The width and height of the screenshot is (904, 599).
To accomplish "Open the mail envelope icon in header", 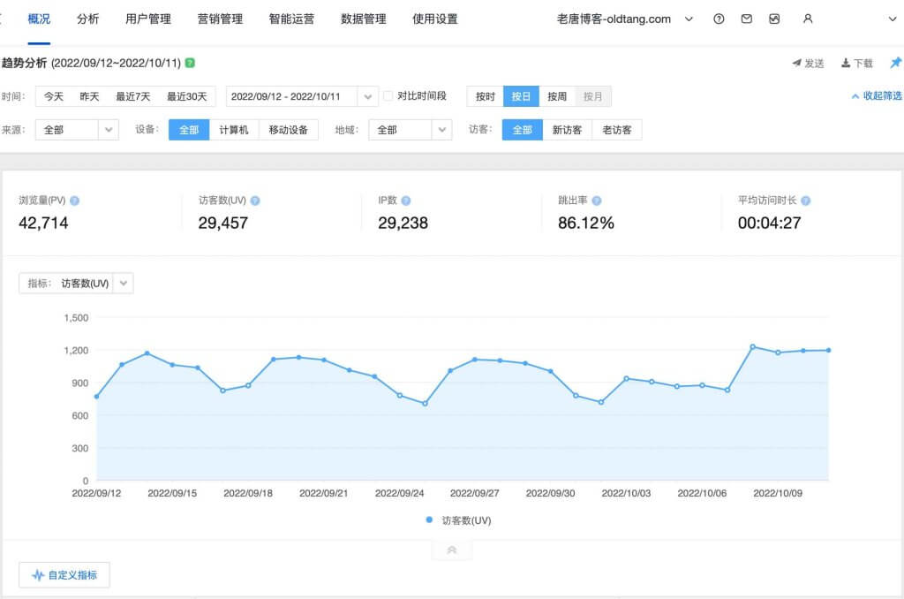I will 747,19.
